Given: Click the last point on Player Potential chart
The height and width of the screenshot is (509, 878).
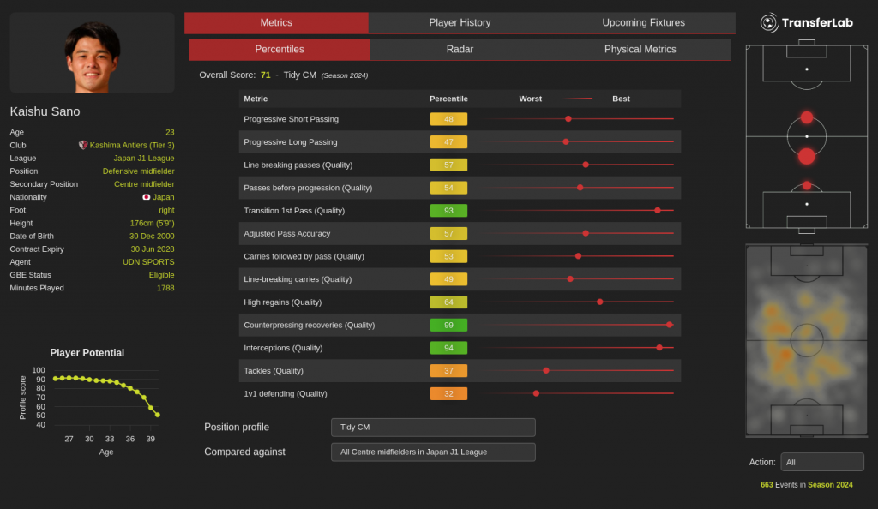Looking at the screenshot, I should pos(158,415).
